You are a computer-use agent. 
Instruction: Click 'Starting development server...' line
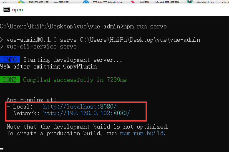pos(73,60)
